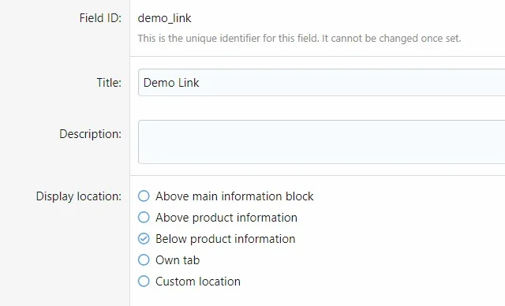This screenshot has height=306, width=505.
Task: Click the Title field containing Demo Link
Action: coord(321,82)
